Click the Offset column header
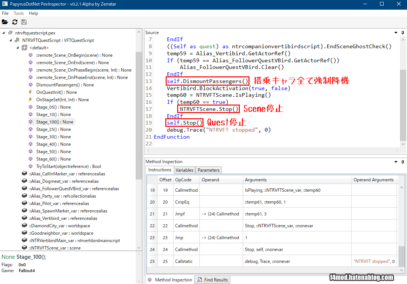407x284 pixels. point(165,180)
